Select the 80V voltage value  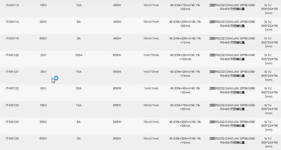(x=43, y=88)
